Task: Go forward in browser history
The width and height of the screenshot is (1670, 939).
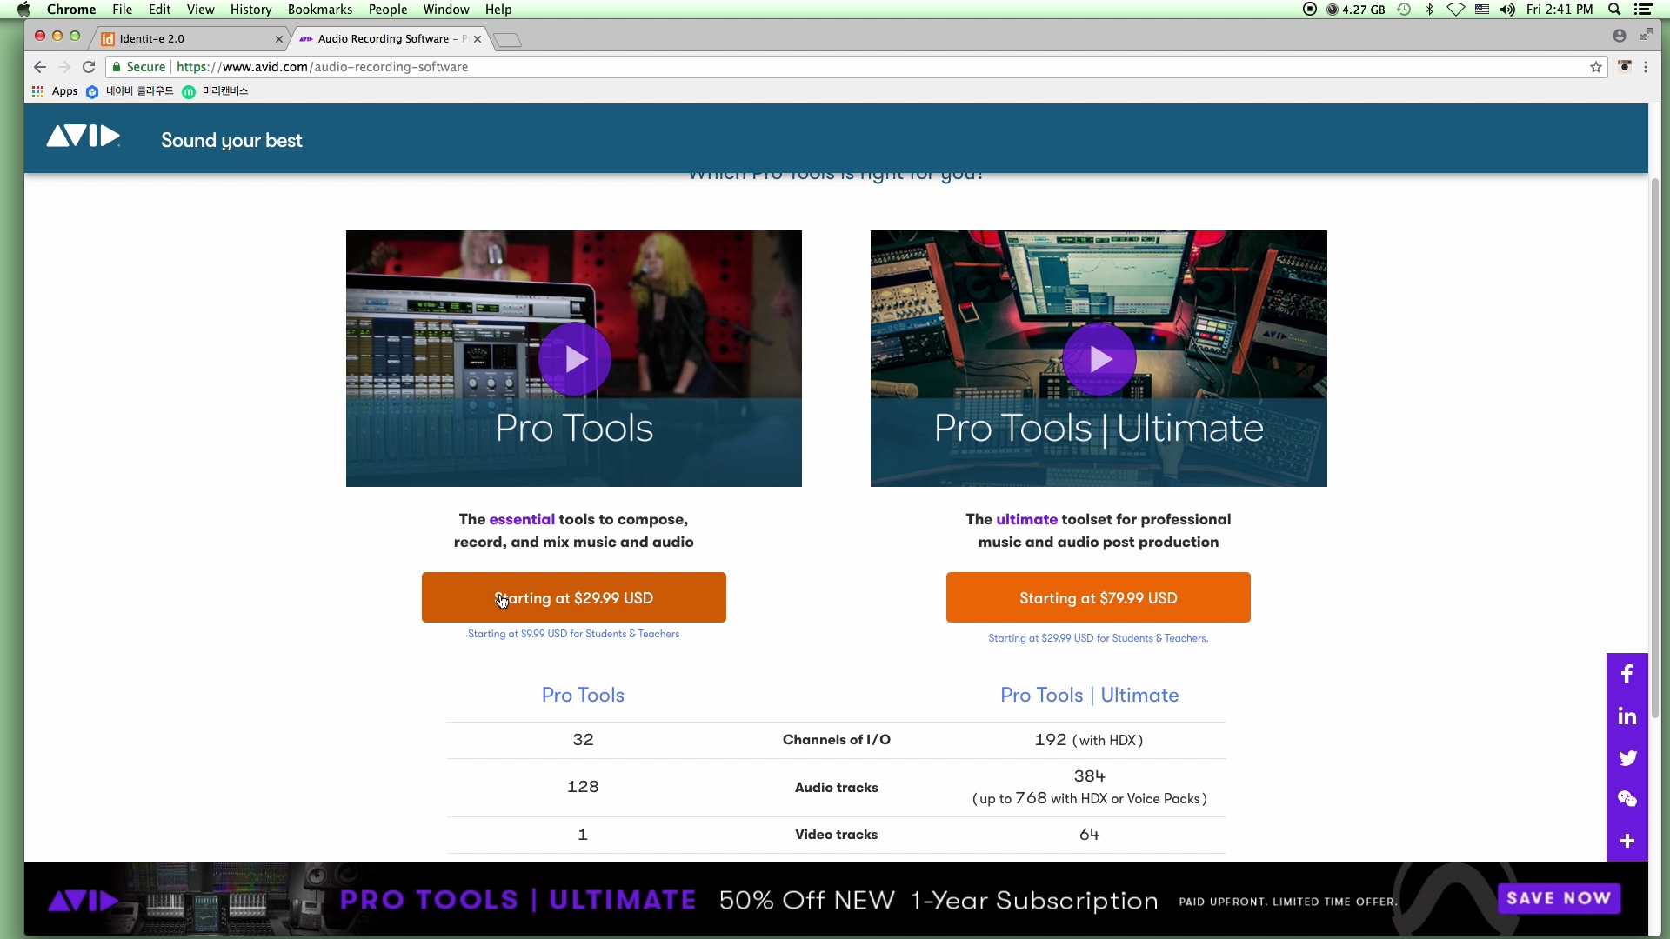Action: click(63, 67)
